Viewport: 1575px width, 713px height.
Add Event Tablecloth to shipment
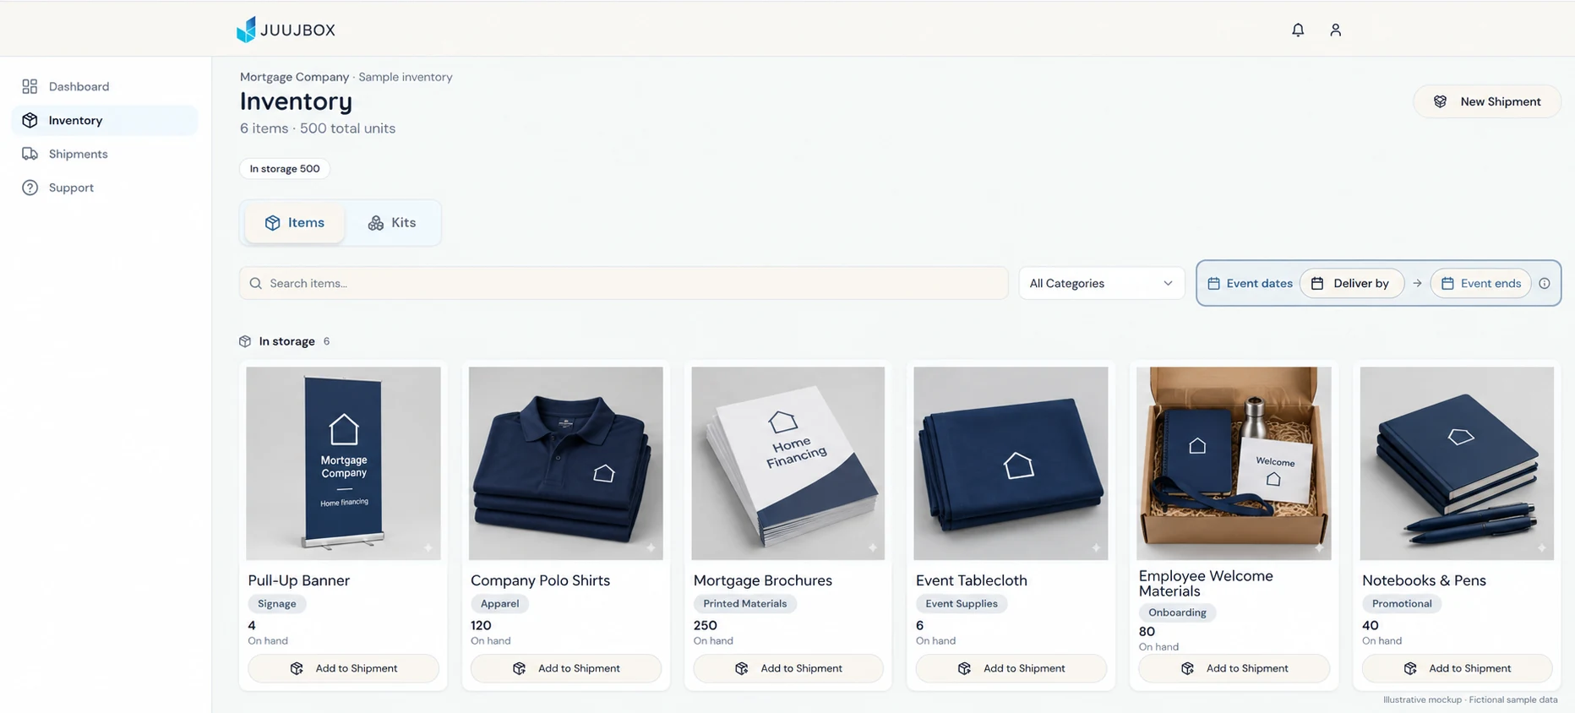tap(1011, 668)
